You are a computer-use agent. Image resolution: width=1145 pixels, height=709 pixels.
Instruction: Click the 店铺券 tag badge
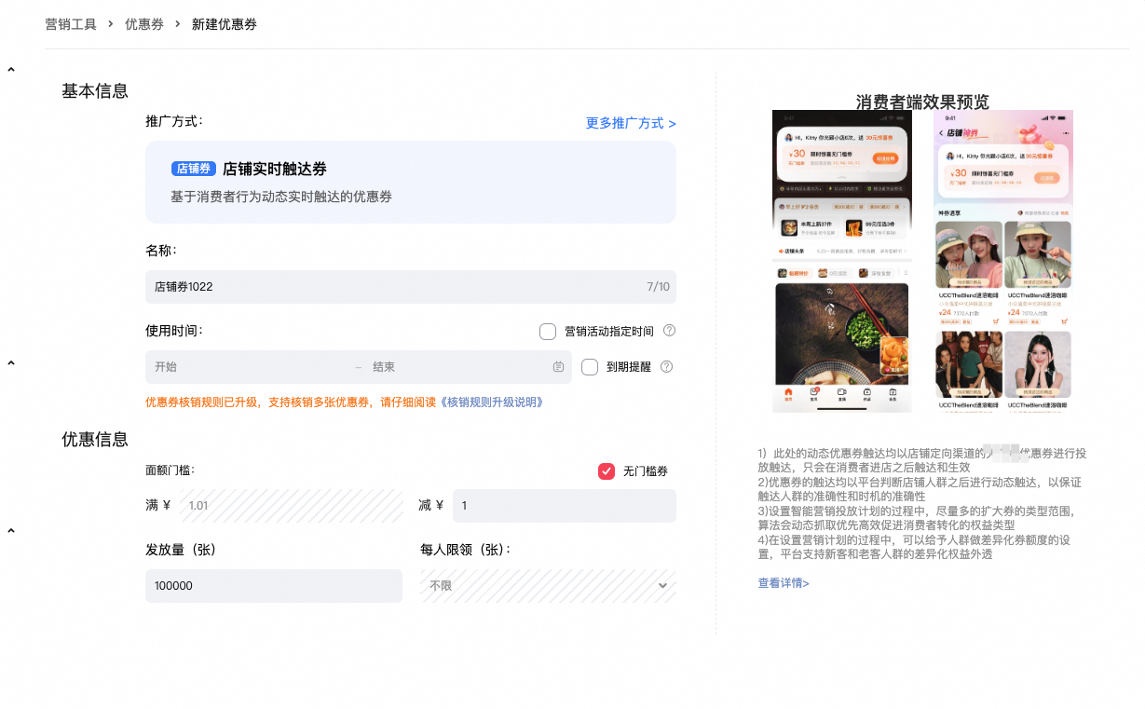[194, 169]
